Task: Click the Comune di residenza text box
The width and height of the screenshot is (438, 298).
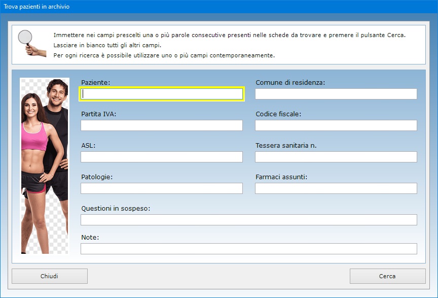Action: click(x=336, y=94)
